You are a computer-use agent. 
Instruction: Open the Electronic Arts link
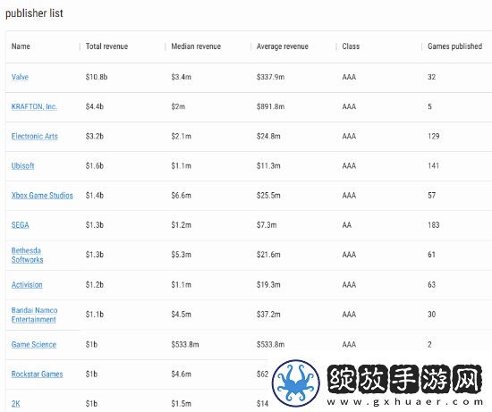[35, 136]
